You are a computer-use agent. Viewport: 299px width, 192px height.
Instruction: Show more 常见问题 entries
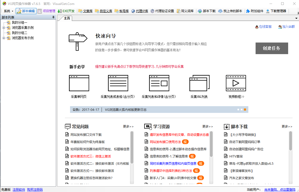(128, 127)
